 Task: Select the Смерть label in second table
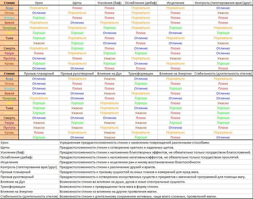(9, 118)
